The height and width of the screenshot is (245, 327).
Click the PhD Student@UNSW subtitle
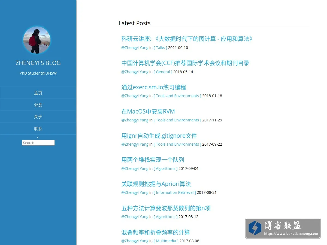pyautogui.click(x=38, y=73)
